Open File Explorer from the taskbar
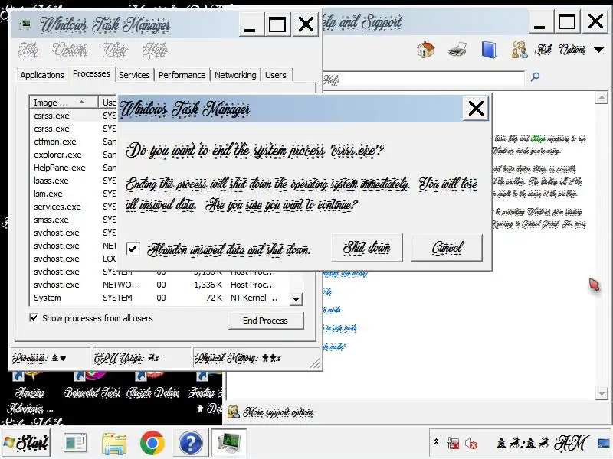This screenshot has width=613, height=459. [x=113, y=443]
